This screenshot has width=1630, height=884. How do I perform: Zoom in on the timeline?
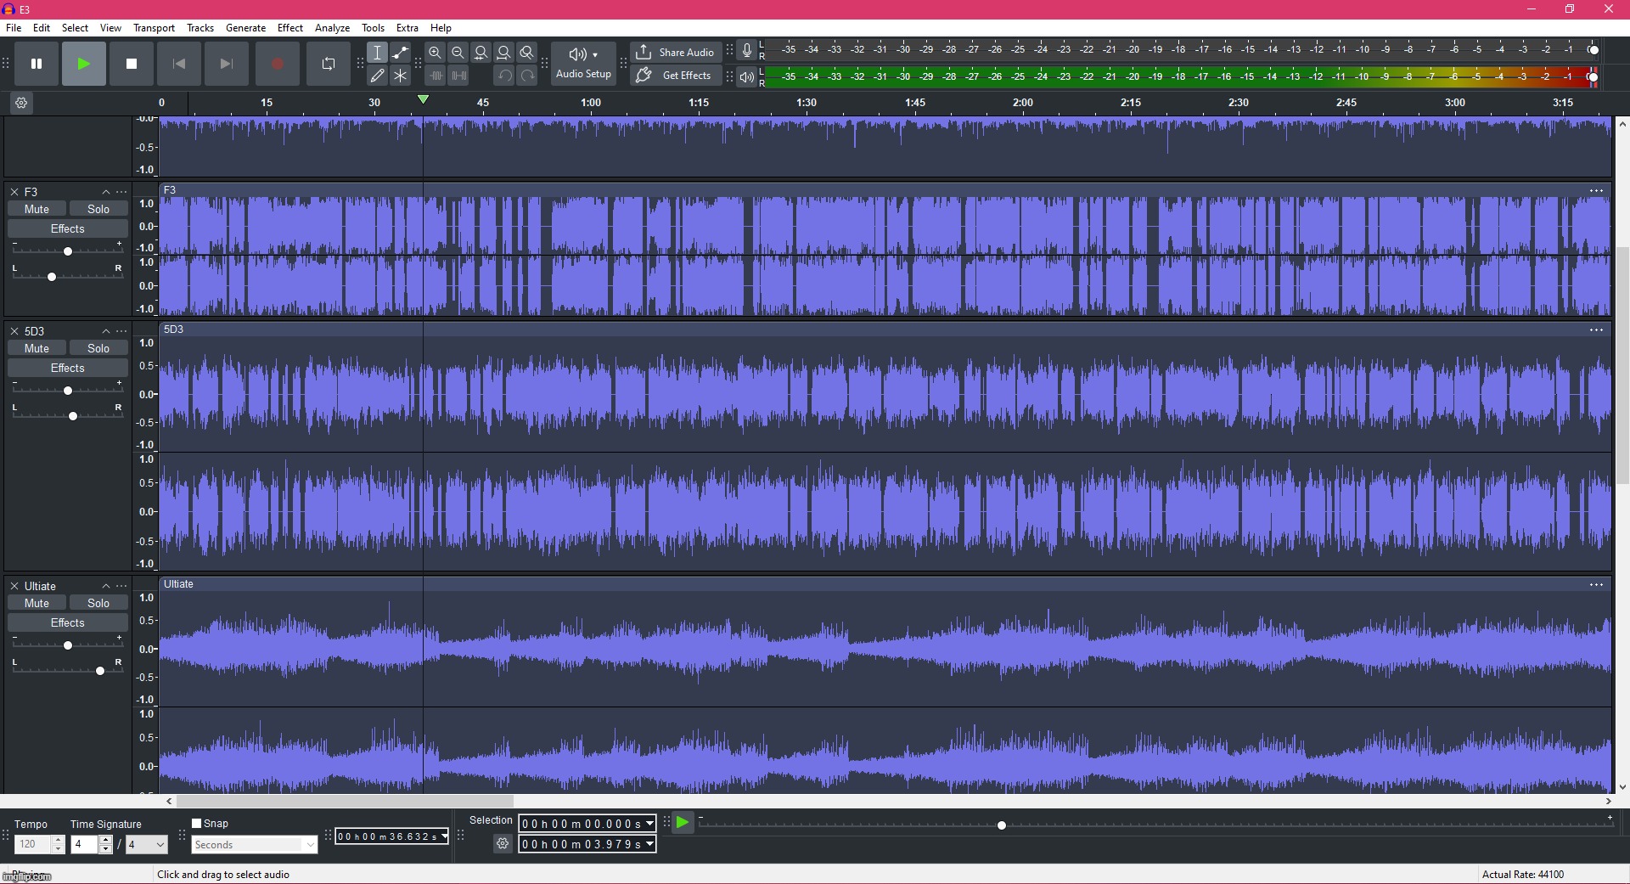(x=436, y=53)
